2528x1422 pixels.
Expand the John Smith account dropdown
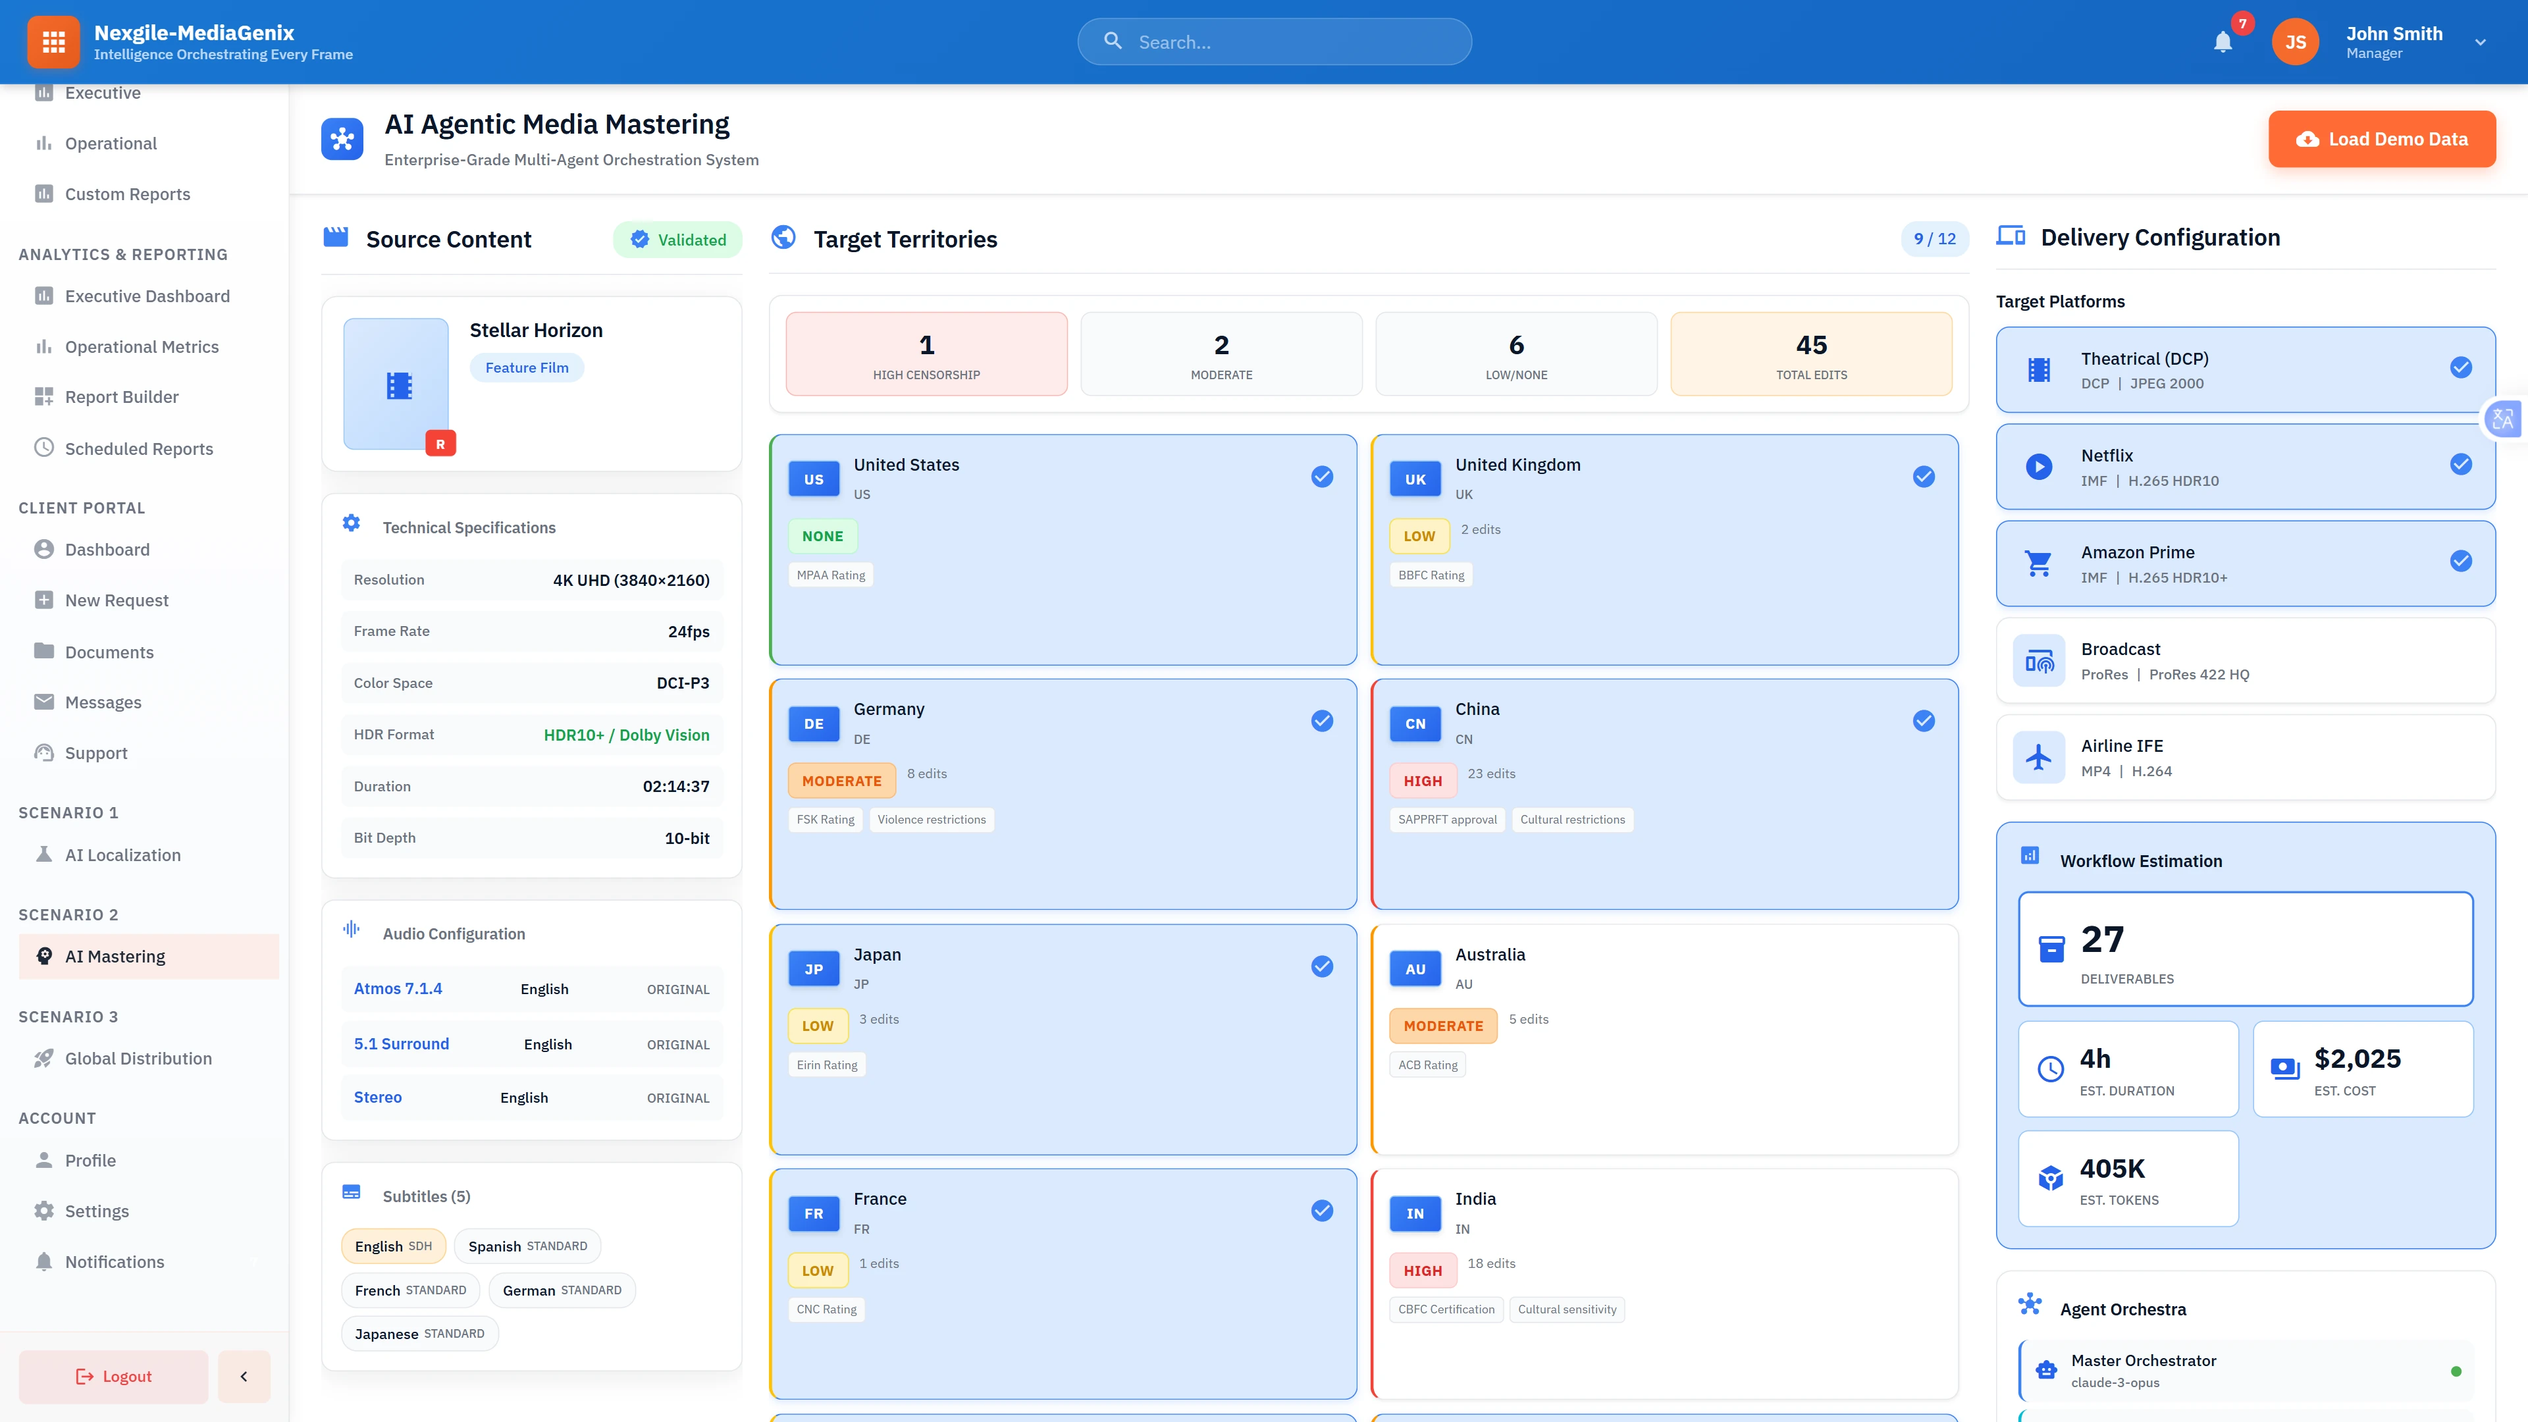pyautogui.click(x=2481, y=41)
